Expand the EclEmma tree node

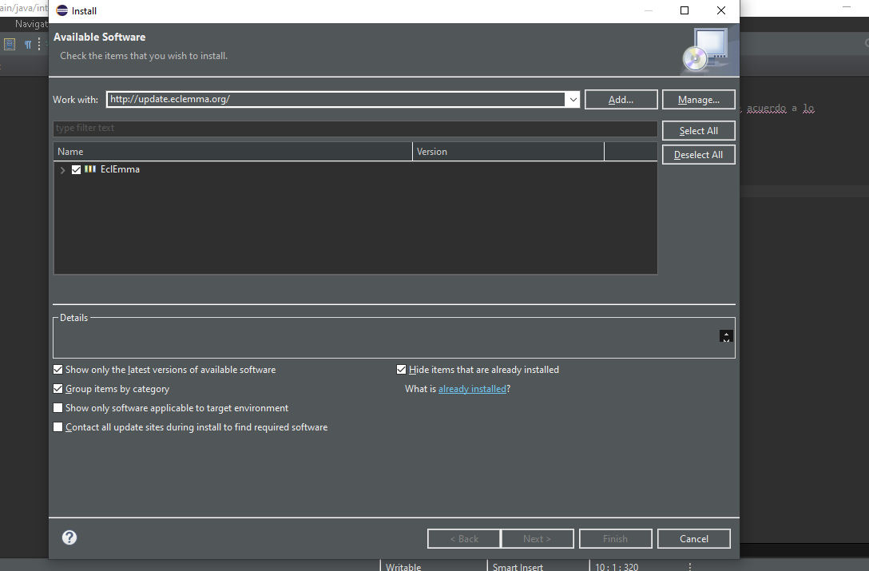(x=63, y=169)
